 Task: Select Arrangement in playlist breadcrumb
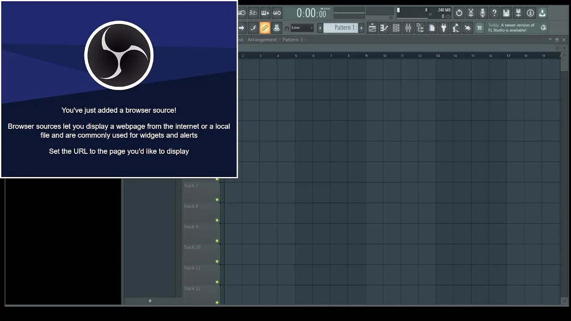point(262,40)
